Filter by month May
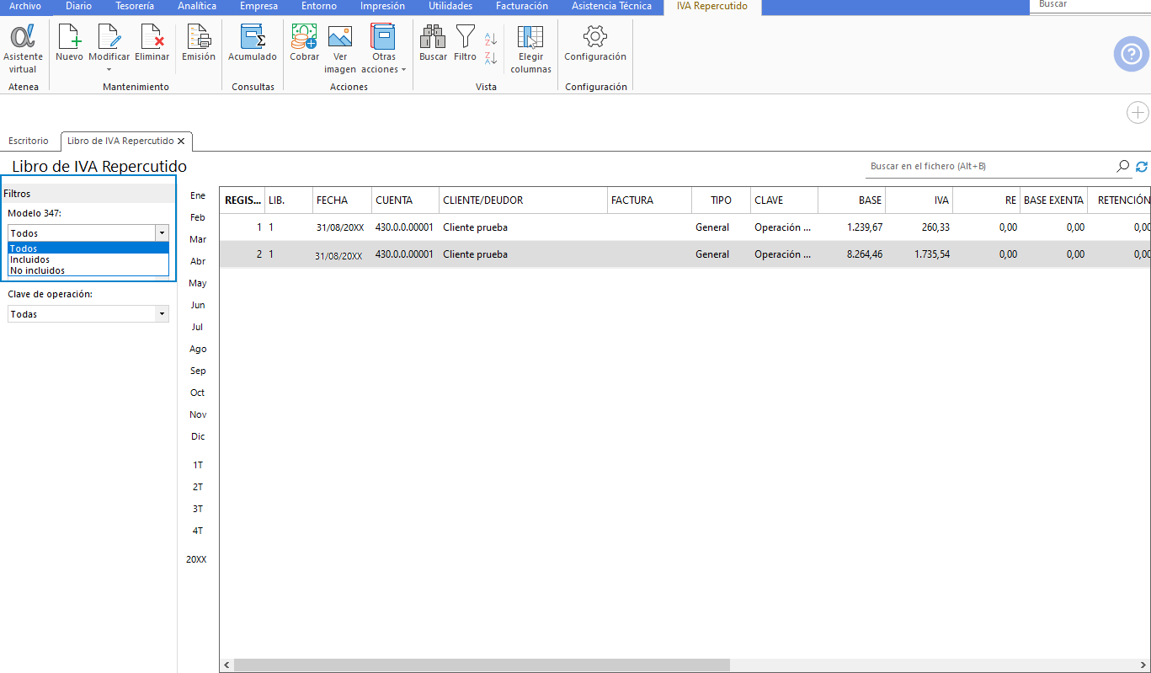Image resolution: width=1151 pixels, height=673 pixels. click(x=198, y=283)
